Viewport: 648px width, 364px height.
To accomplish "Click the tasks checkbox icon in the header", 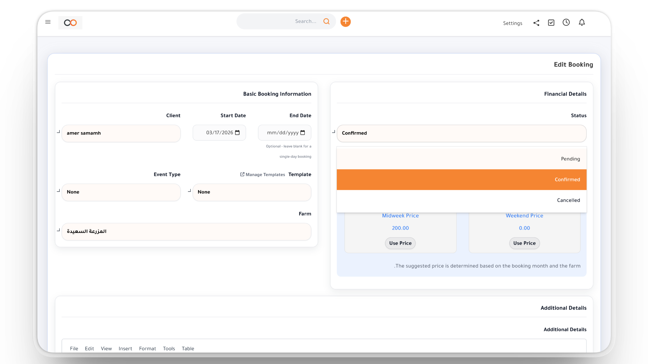I will click(x=551, y=23).
